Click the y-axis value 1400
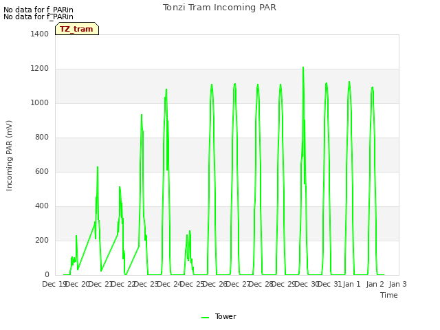440x330 pixels. click(40, 34)
